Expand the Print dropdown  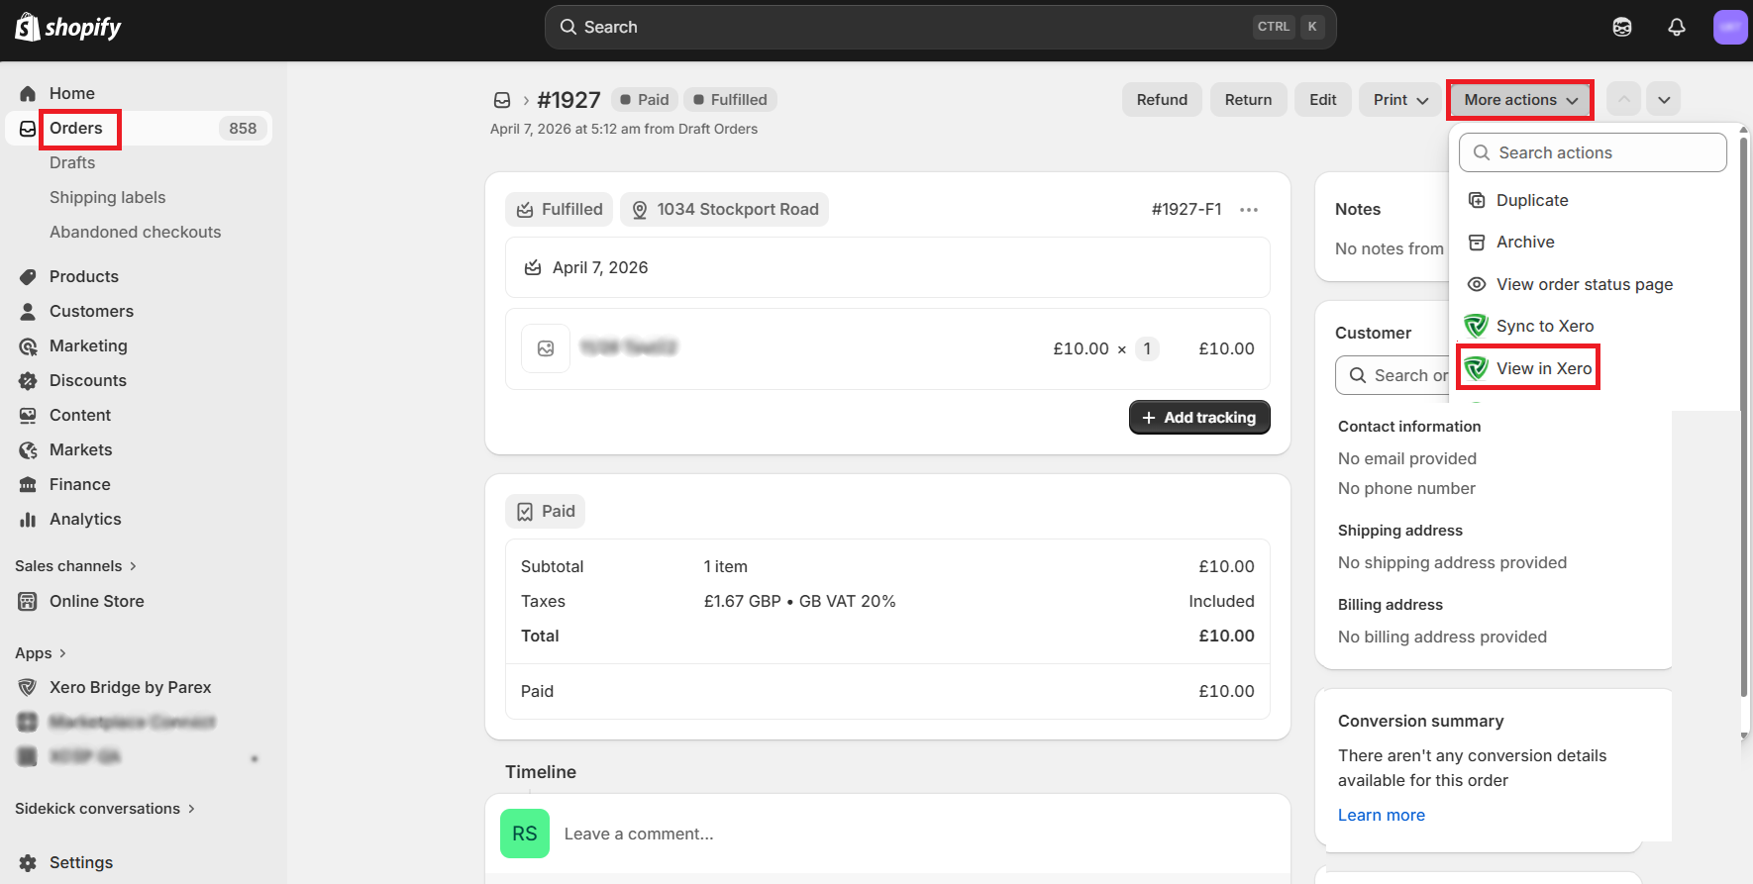click(1399, 100)
